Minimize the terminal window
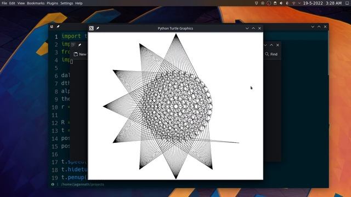 (265, 45)
